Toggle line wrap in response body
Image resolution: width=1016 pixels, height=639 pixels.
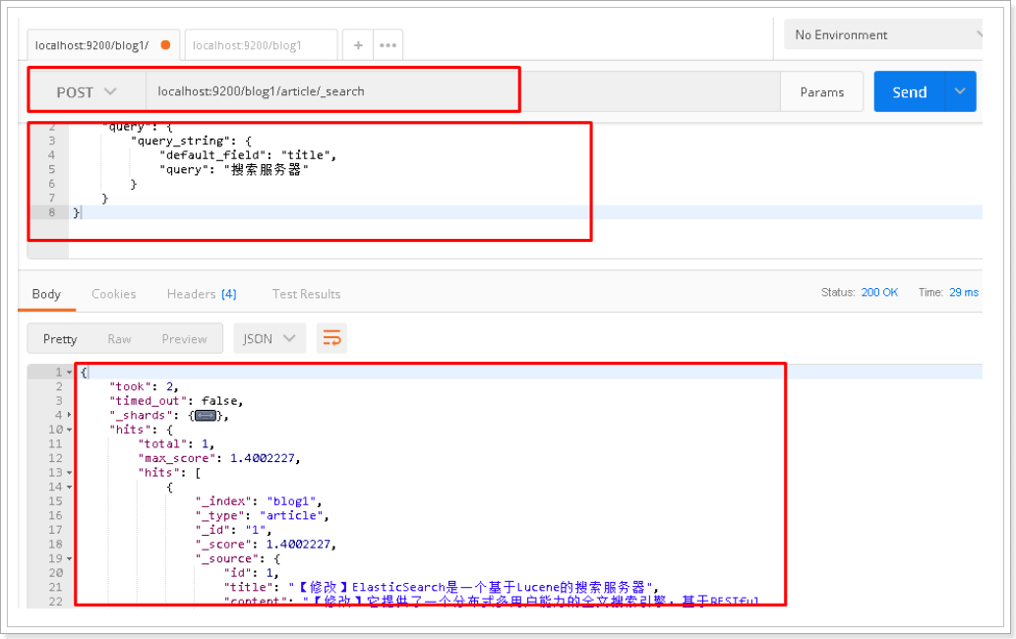click(331, 338)
